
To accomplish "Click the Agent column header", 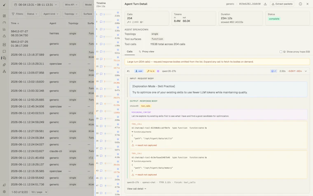I will point(53,23).
